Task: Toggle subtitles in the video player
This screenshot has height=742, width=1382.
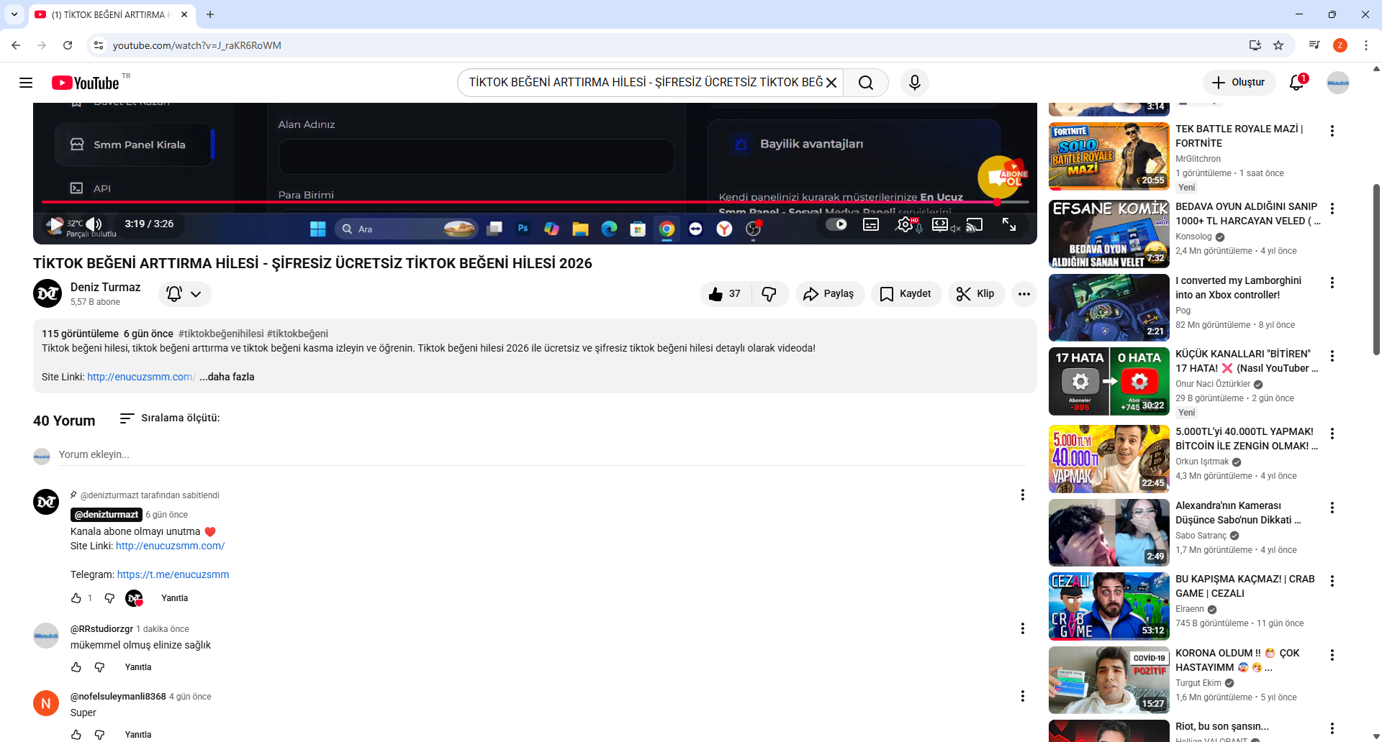Action: click(871, 225)
